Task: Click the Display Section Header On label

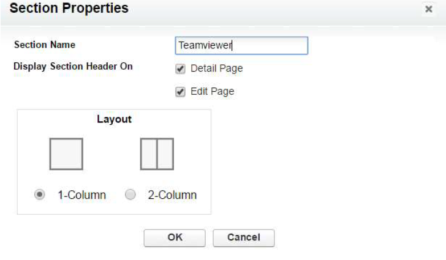Action: pyautogui.click(x=73, y=67)
